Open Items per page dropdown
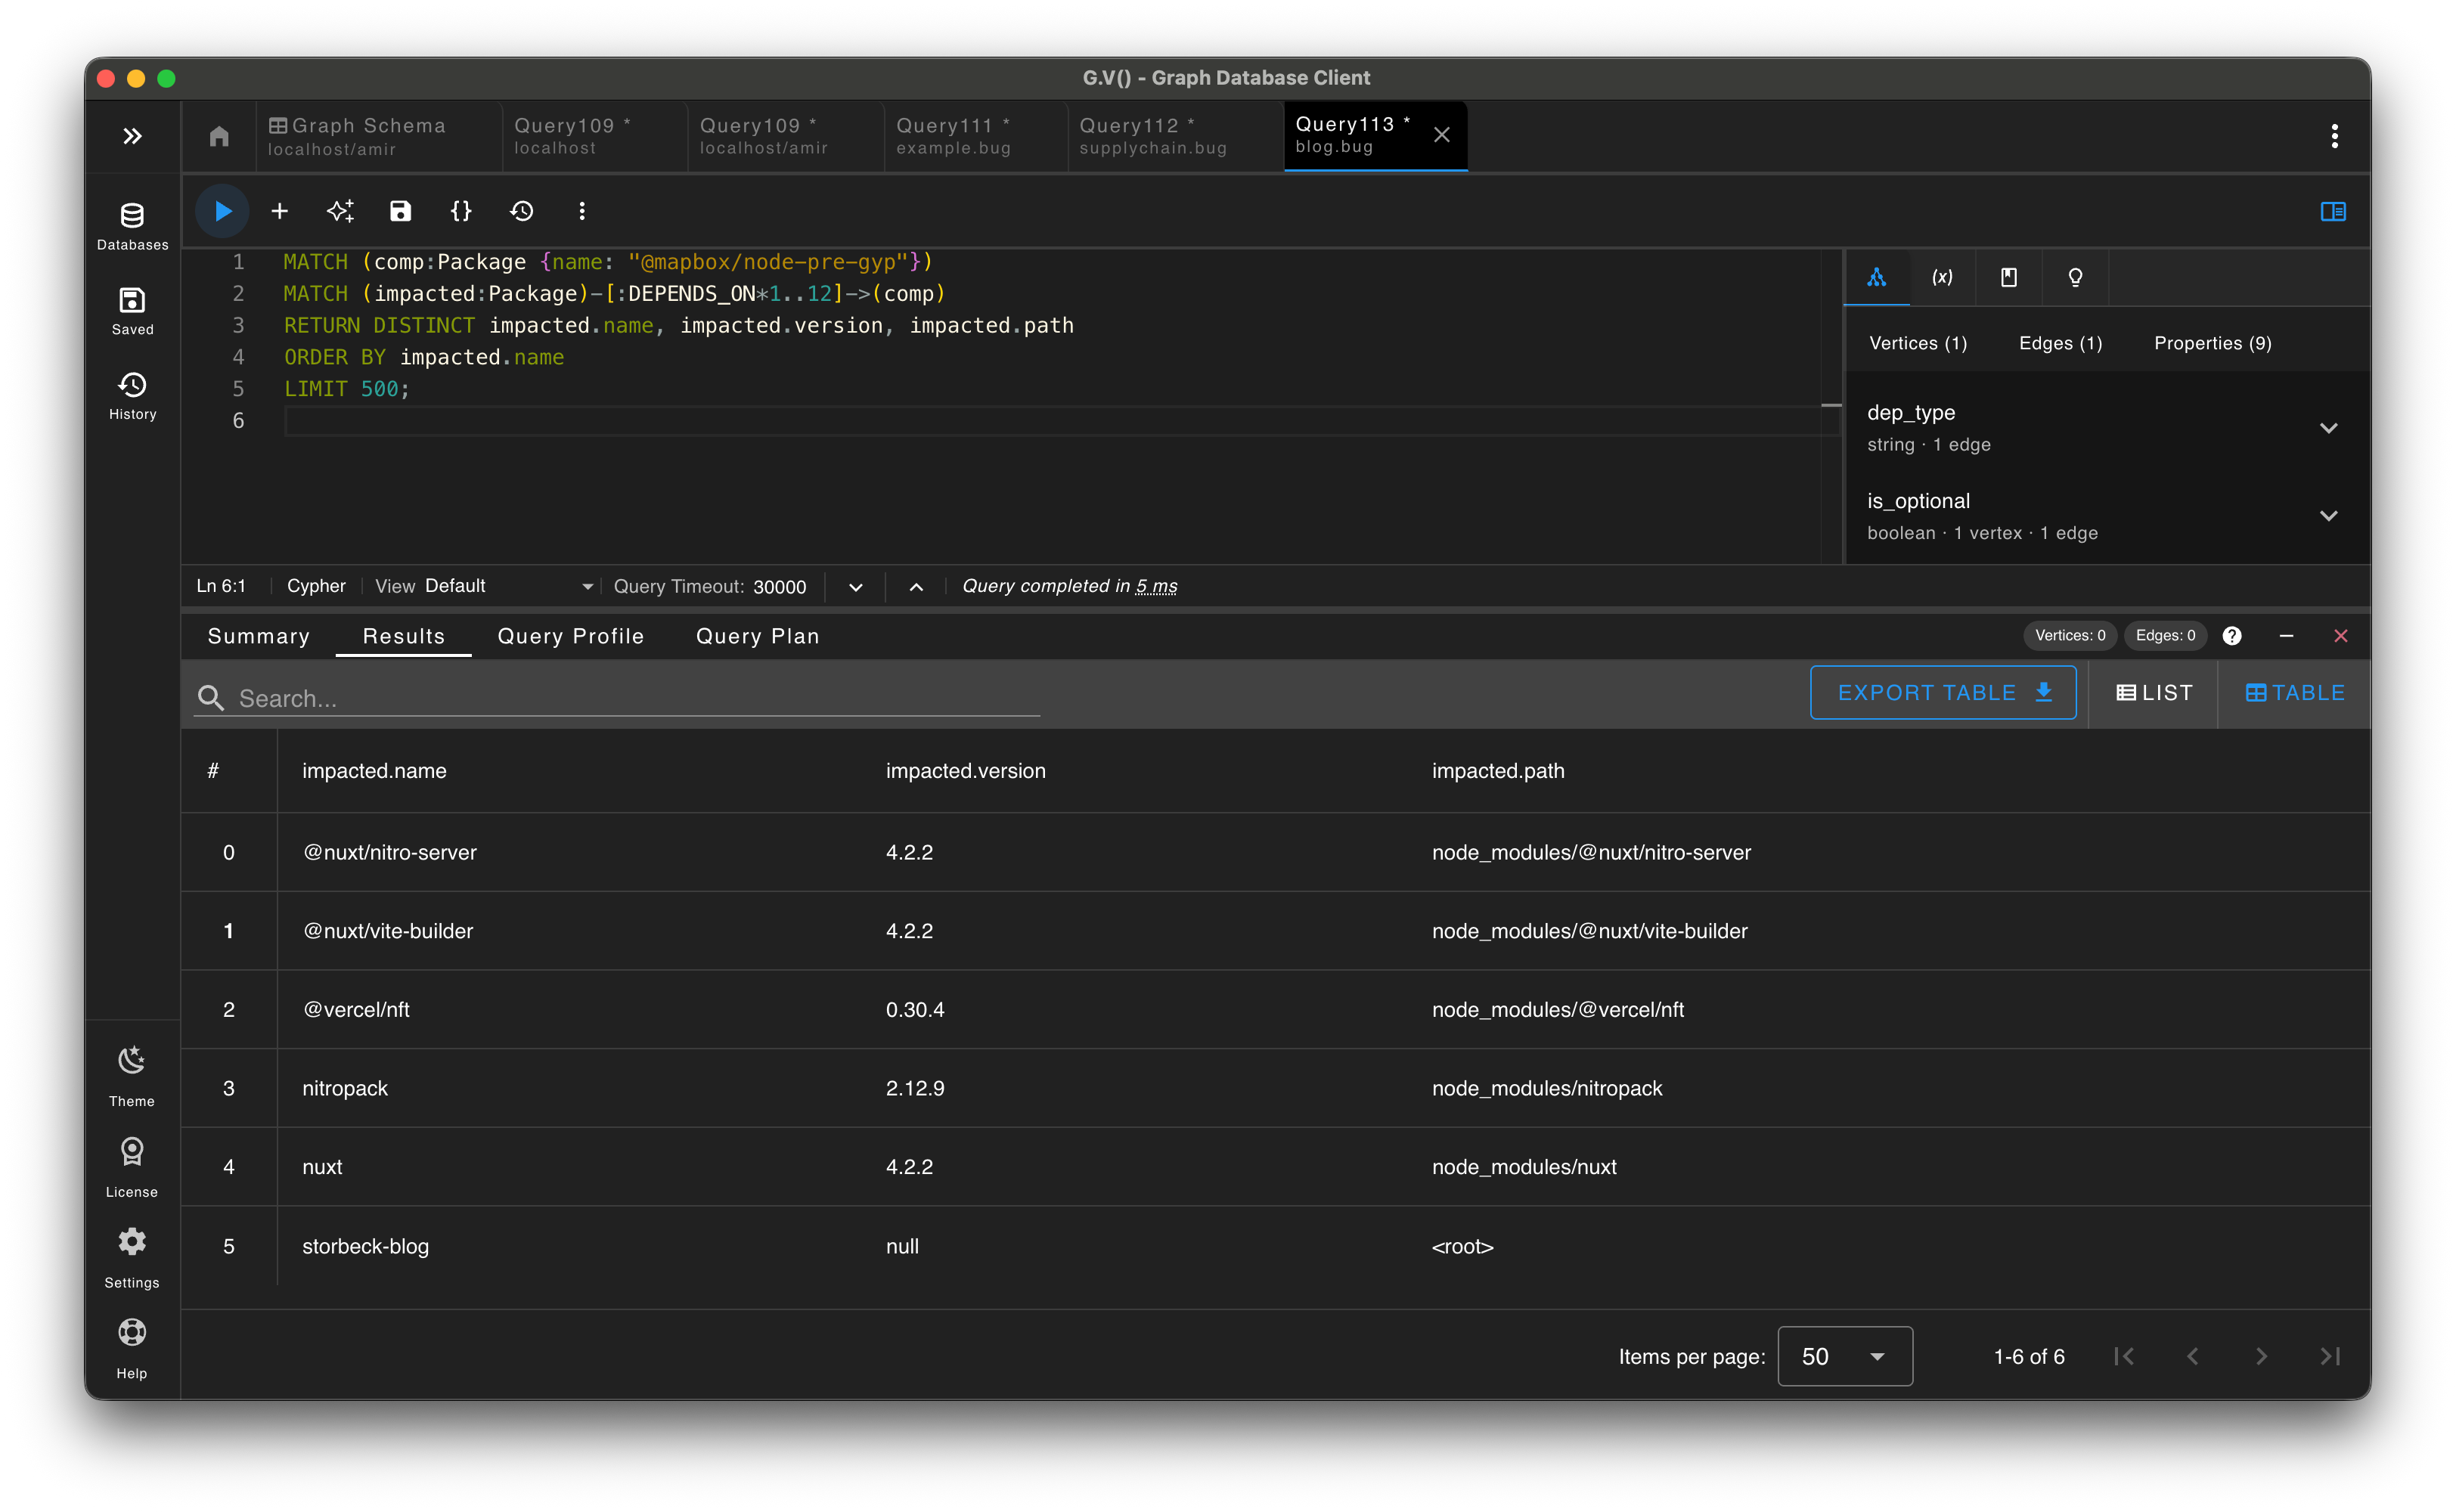Viewport: 2456px width, 1512px height. 1844,1356
